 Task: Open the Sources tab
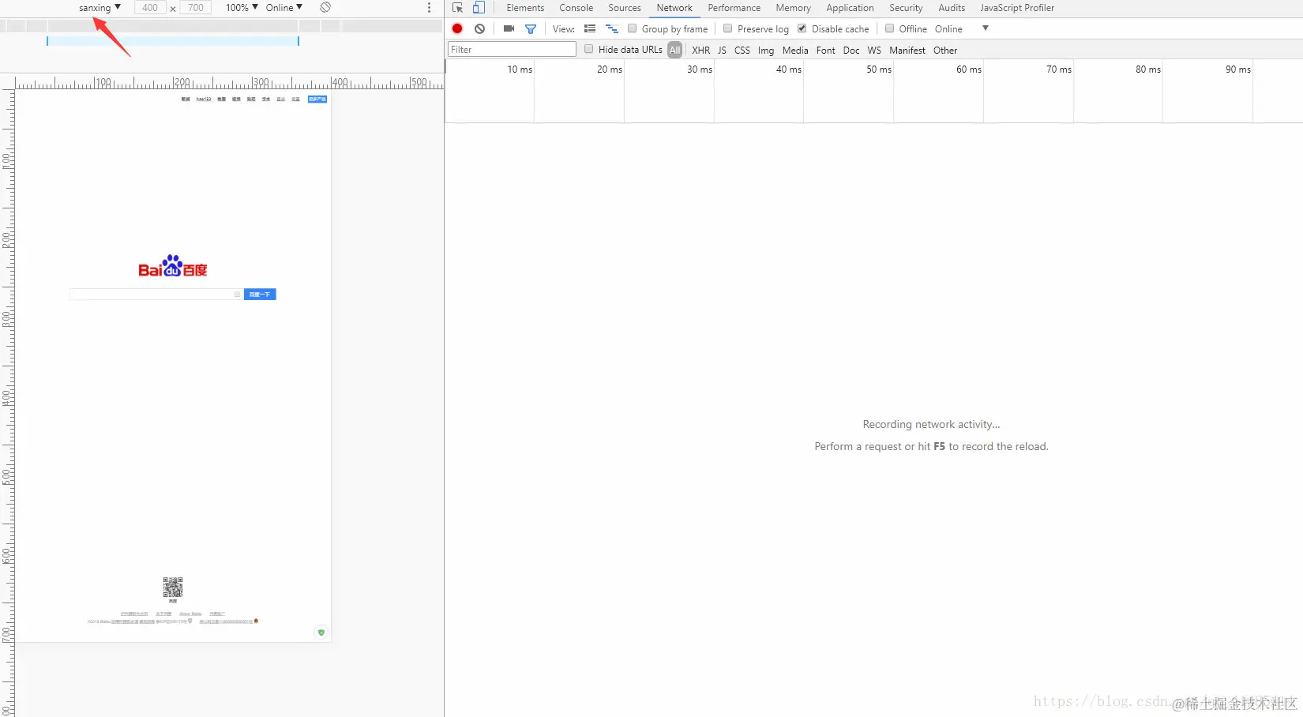click(625, 8)
